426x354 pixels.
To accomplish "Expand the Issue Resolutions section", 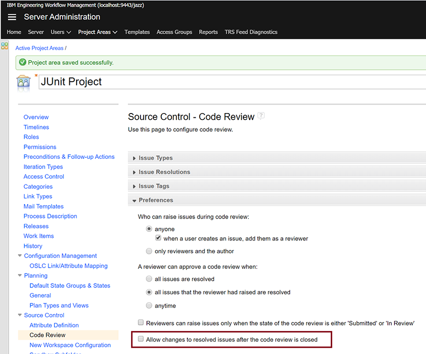I will pyautogui.click(x=164, y=172).
